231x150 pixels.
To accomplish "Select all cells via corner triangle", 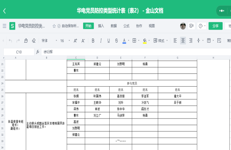I will (3, 58).
